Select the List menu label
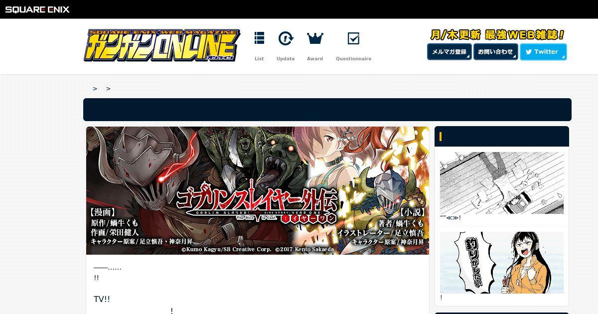Screen dimensions: 598x314 click(x=259, y=59)
